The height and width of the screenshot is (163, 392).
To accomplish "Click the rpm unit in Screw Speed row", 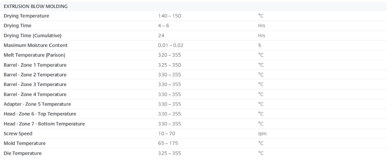I will tap(262, 134).
